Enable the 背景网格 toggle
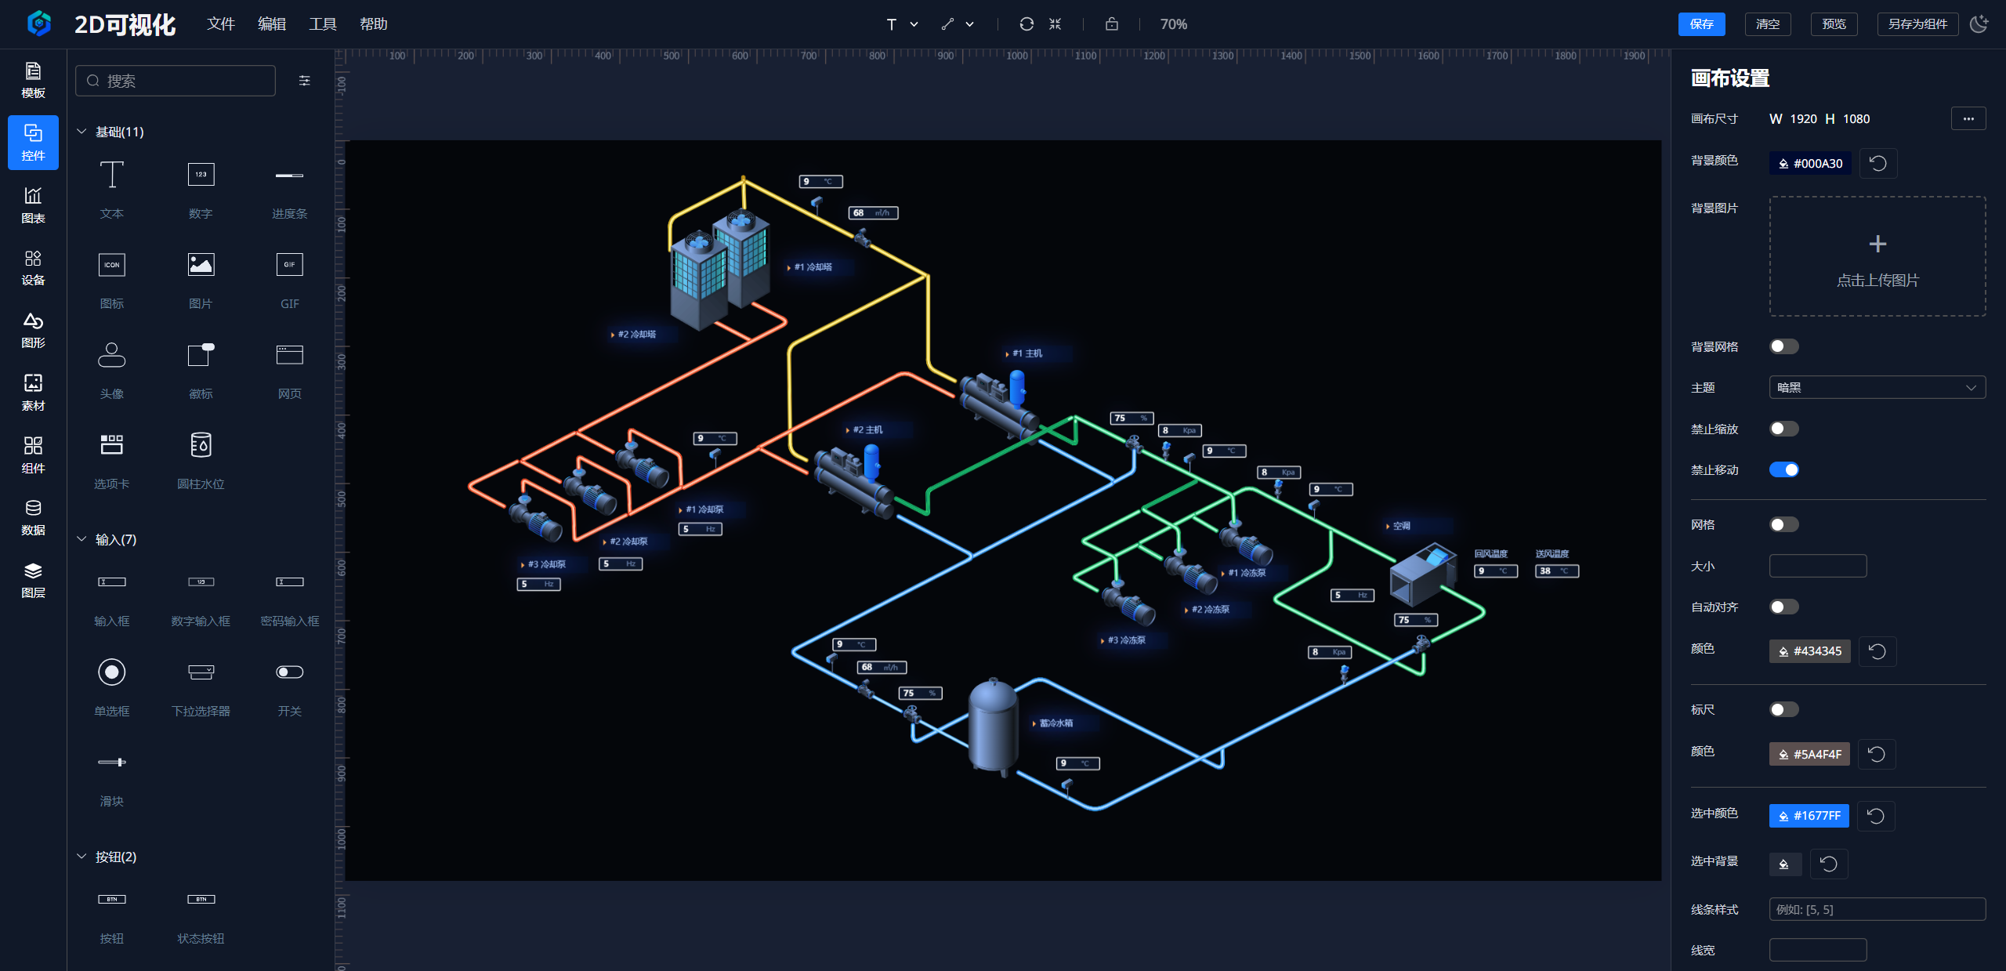The height and width of the screenshot is (971, 2006). 1783,346
